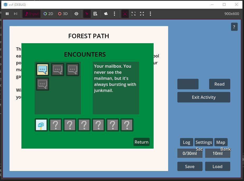Image resolution: width=244 pixels, height=181 pixels.
Task: Toggle node visibility eye icon
Action: pyautogui.click(x=76, y=14)
